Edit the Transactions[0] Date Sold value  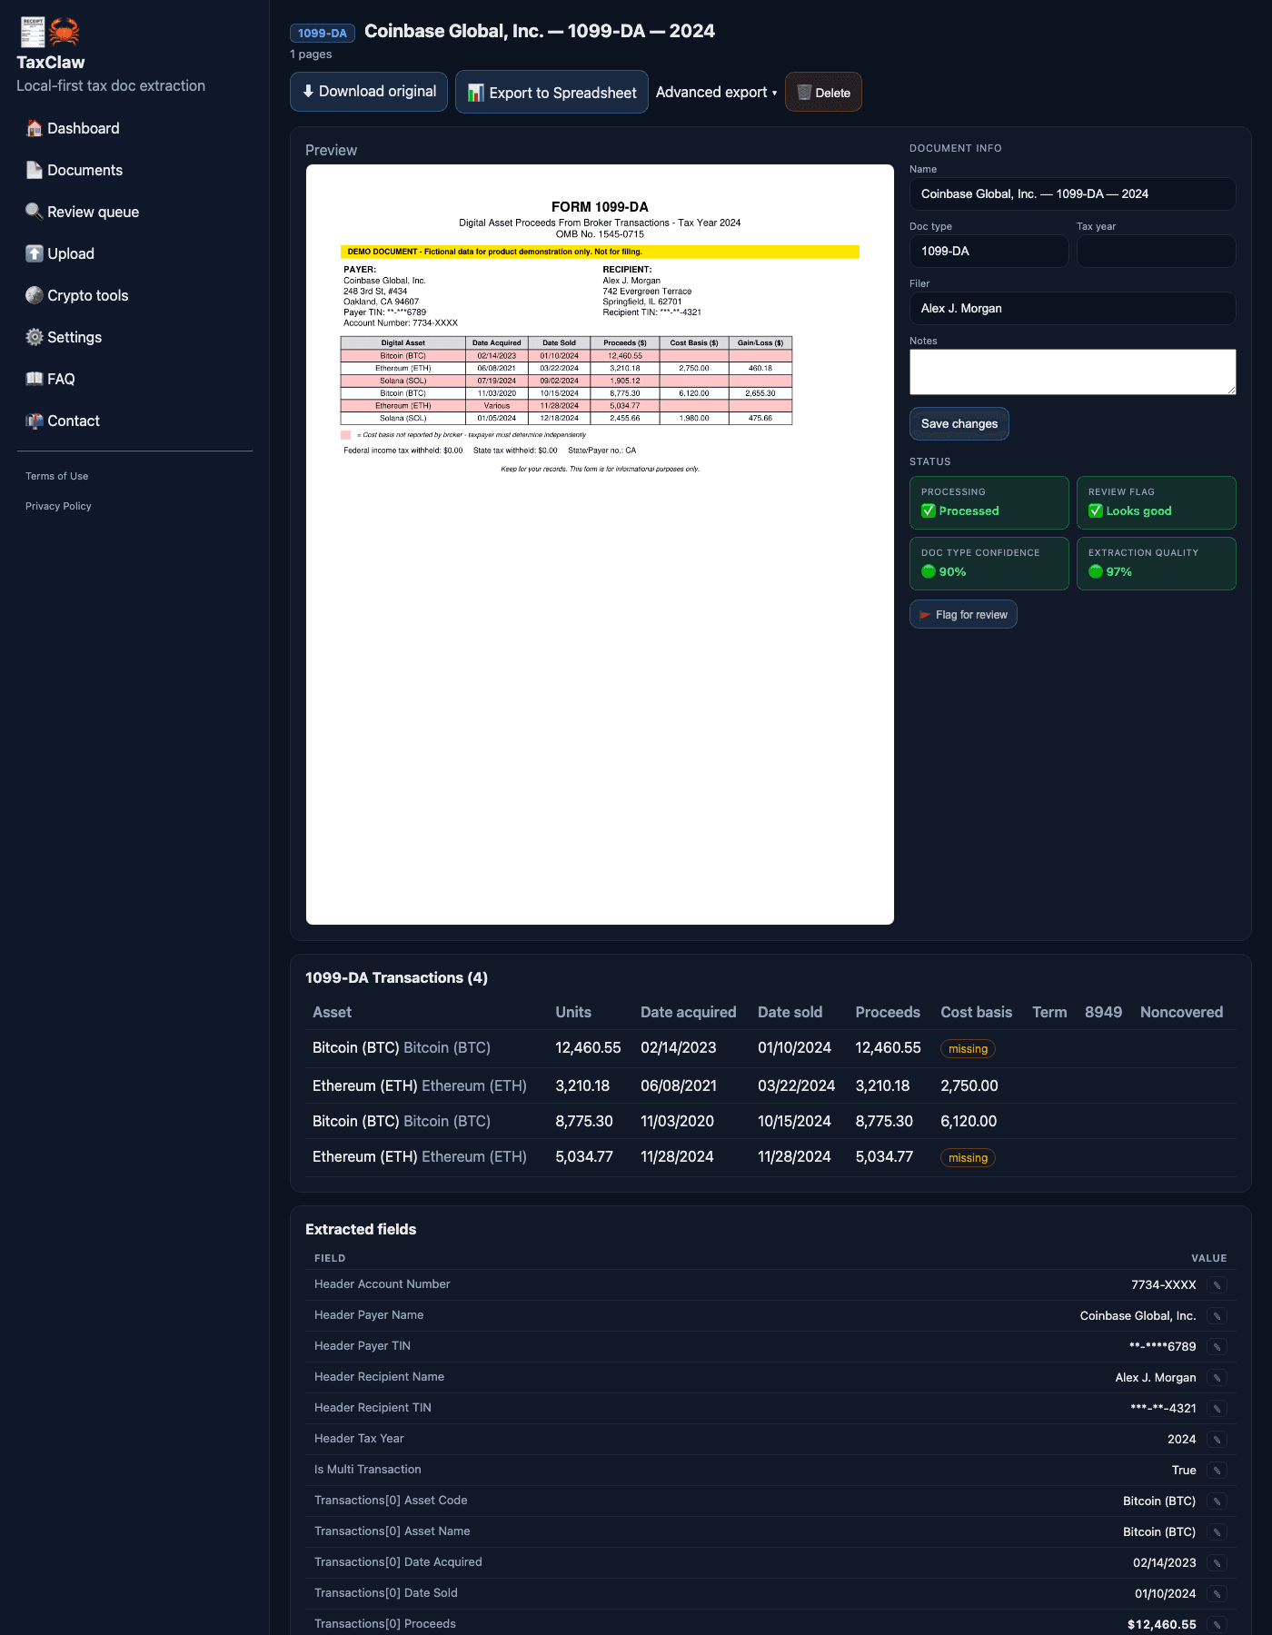(1217, 1593)
